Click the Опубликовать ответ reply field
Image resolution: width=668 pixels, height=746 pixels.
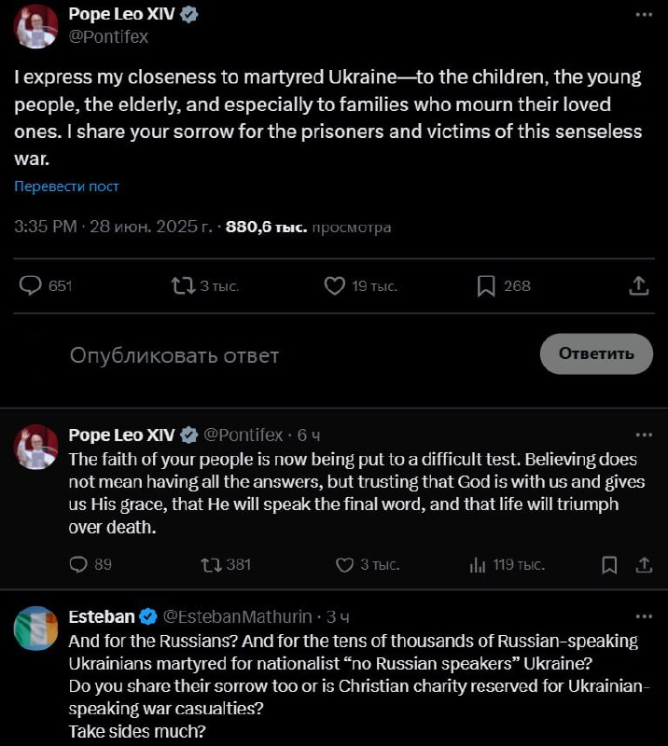(174, 355)
